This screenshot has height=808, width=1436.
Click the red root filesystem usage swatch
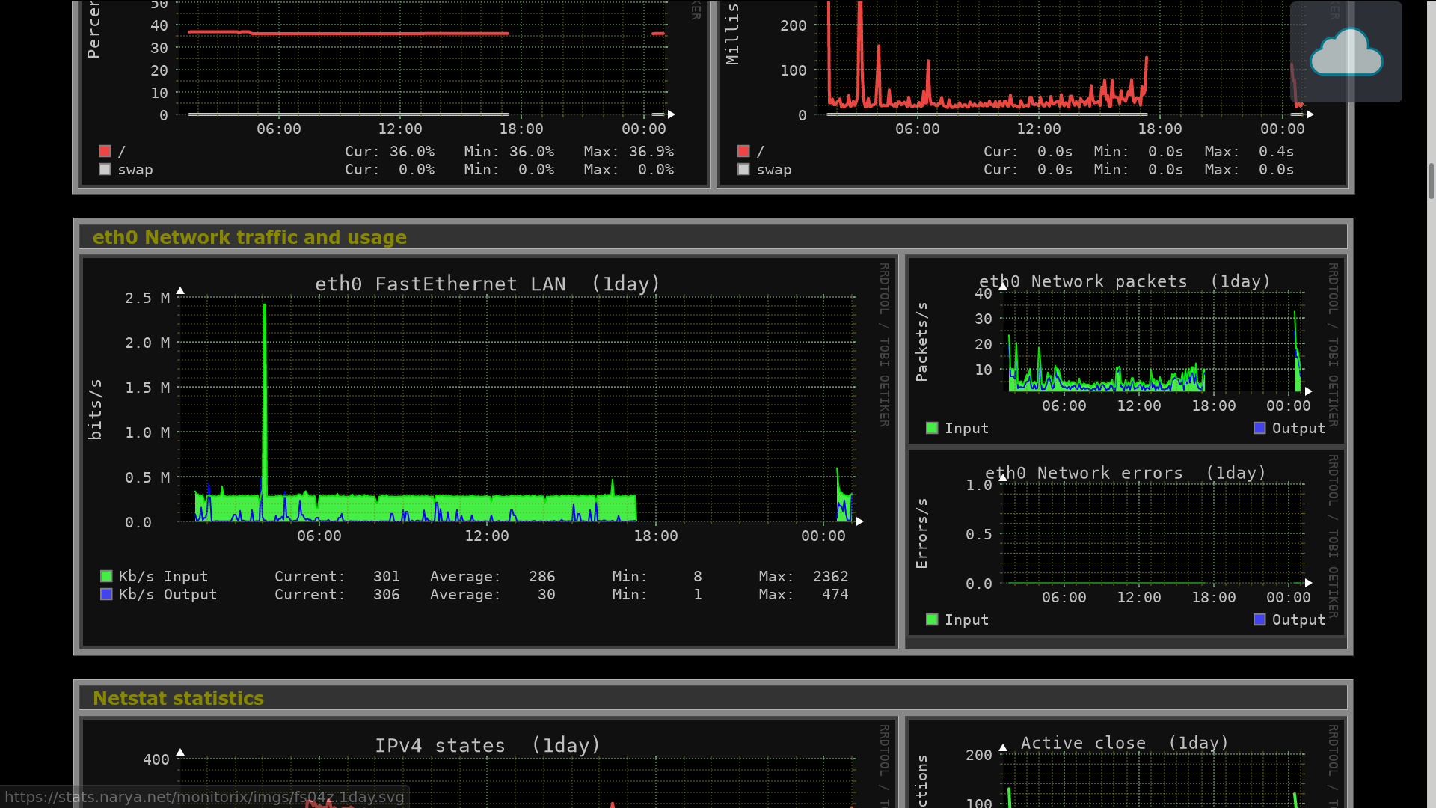click(x=105, y=151)
